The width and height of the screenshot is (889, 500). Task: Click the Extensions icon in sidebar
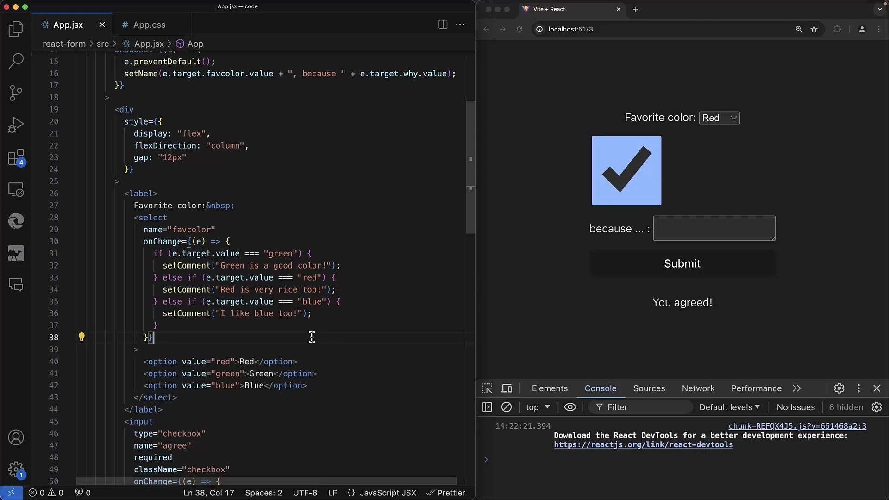pos(16,157)
